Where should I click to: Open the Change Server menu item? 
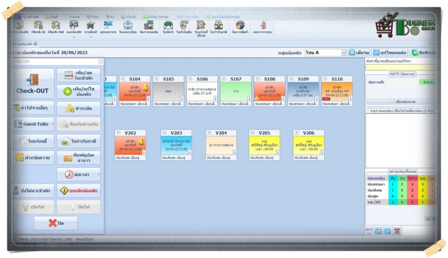click(x=156, y=17)
